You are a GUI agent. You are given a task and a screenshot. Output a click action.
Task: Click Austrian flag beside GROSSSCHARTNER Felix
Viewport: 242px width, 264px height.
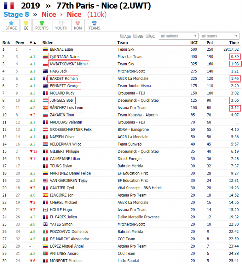tap(45, 129)
